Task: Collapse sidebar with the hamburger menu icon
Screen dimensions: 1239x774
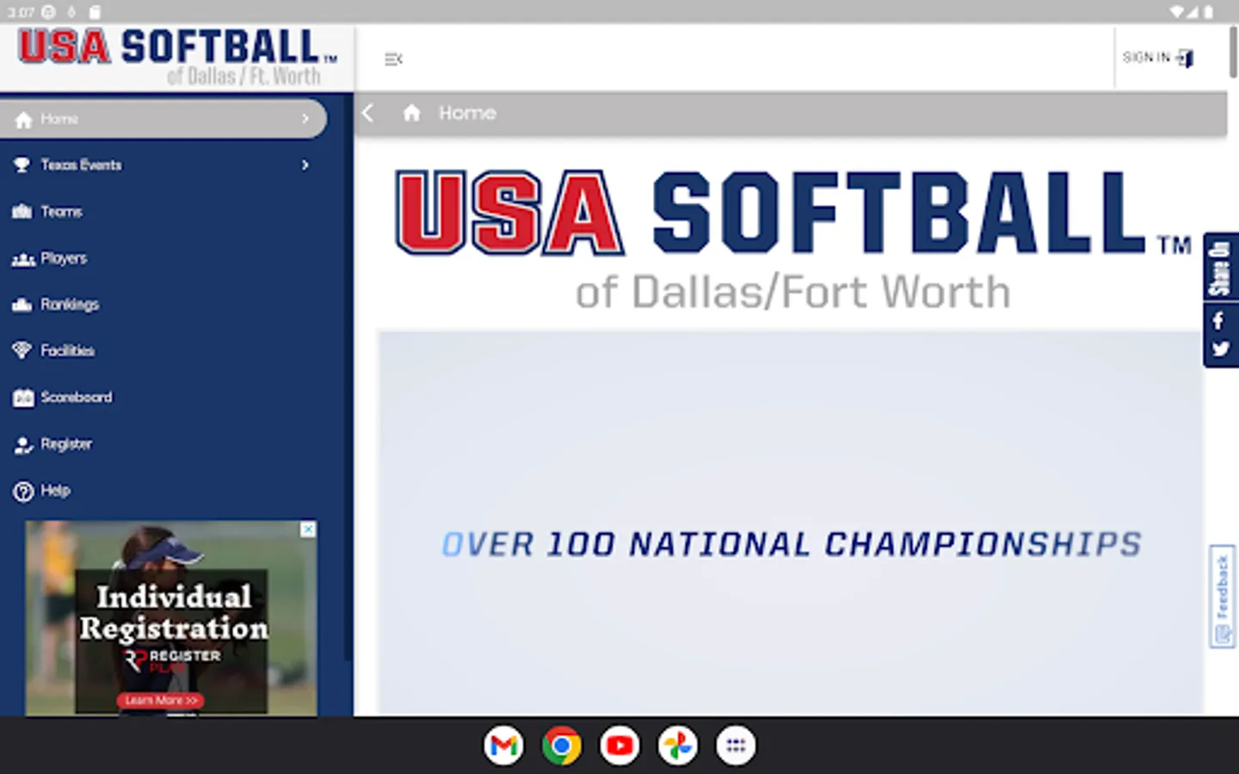Action: point(393,59)
